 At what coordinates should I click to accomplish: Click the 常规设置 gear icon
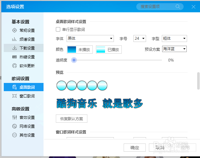pos(15,30)
